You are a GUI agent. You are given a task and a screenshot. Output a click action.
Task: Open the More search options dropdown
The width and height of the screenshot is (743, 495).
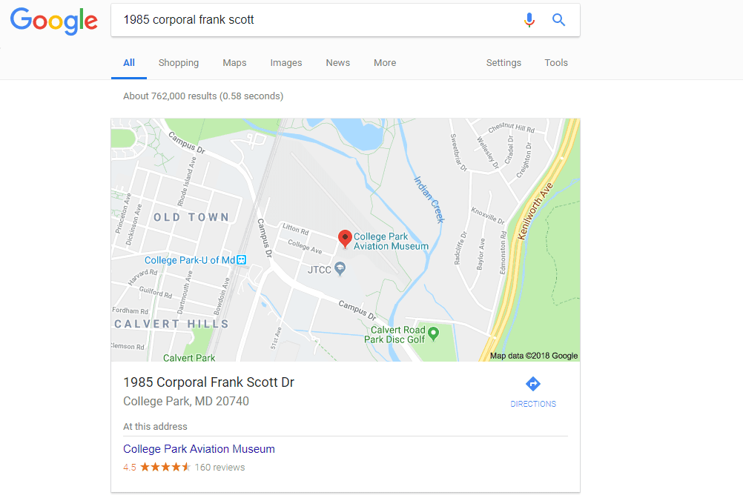[x=385, y=63]
